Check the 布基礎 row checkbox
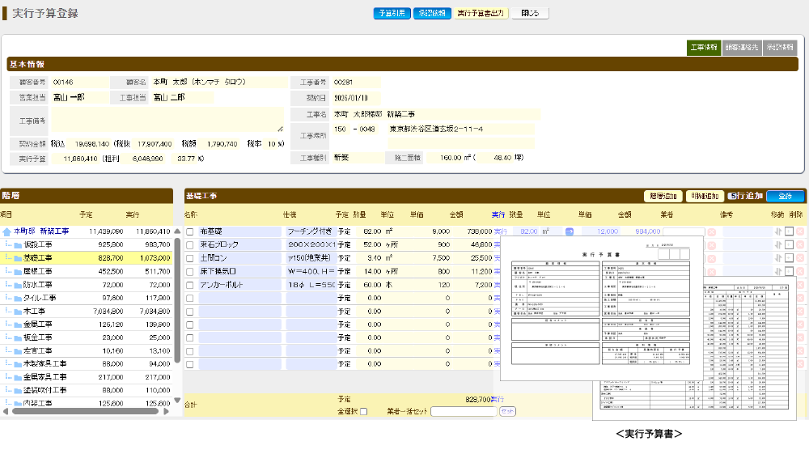809x454 pixels. pos(190,232)
